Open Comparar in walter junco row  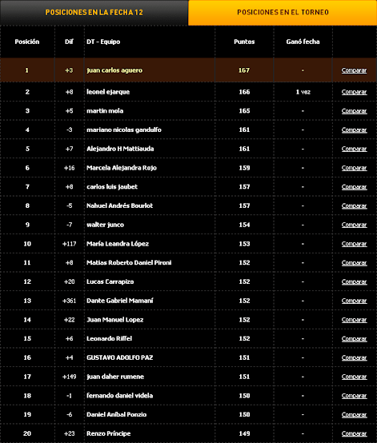pyautogui.click(x=354, y=225)
